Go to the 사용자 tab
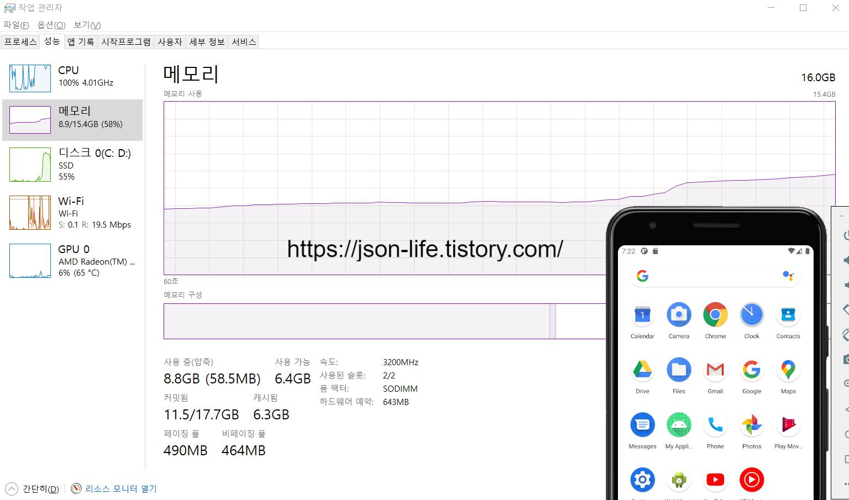Image resolution: width=849 pixels, height=500 pixels. point(170,42)
